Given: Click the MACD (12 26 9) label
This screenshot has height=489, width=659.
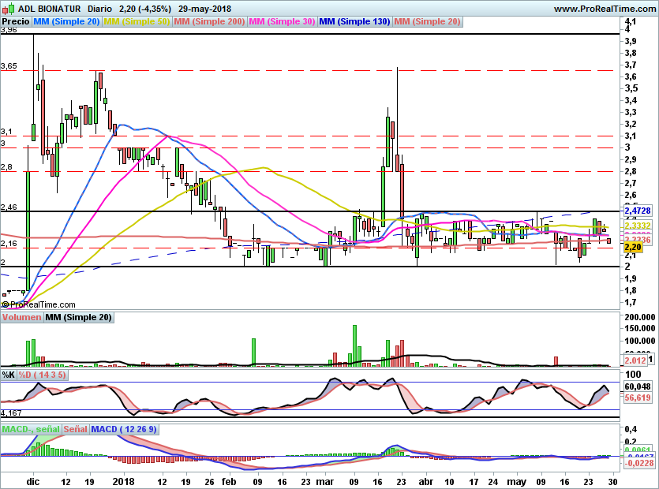Looking at the screenshot, I should 124,429.
